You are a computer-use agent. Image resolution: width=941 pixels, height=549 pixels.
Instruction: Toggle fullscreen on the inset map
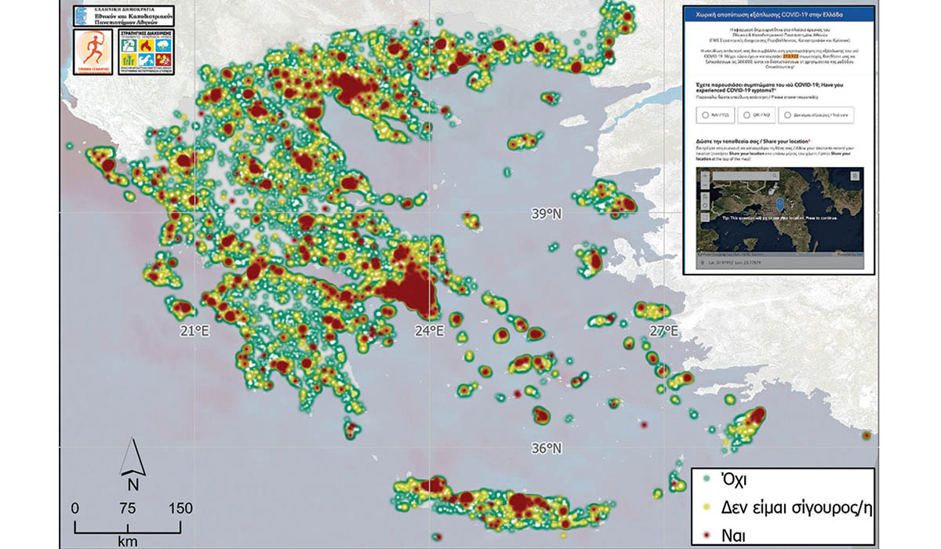(x=705, y=217)
